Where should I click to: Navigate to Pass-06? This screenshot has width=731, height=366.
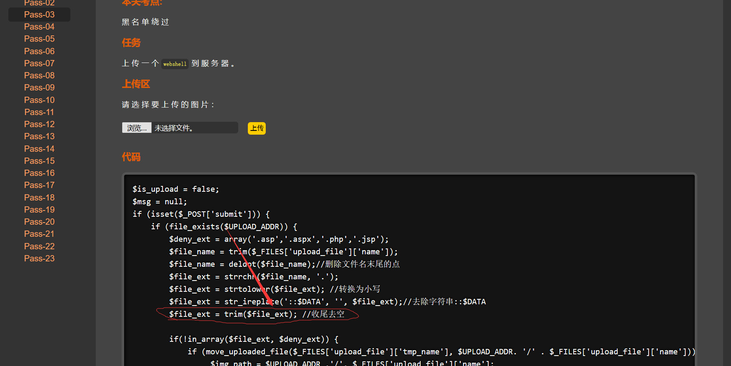pos(39,51)
